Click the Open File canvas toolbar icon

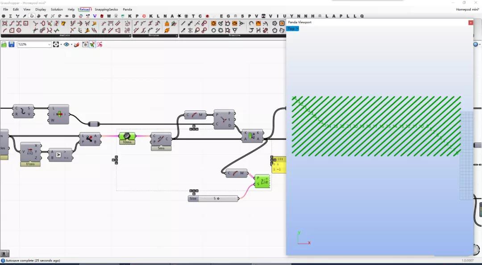pos(4,45)
